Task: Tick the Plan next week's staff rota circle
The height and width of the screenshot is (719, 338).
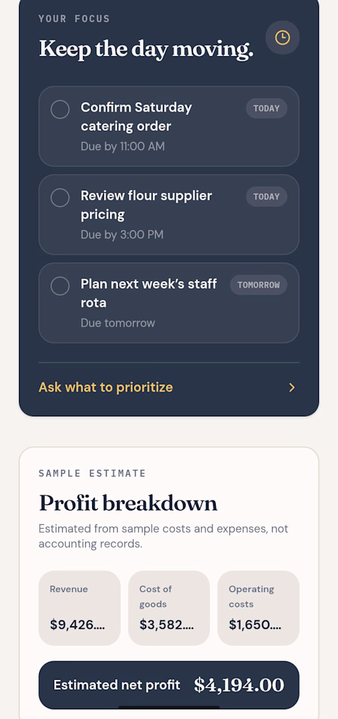Action: 60,286
